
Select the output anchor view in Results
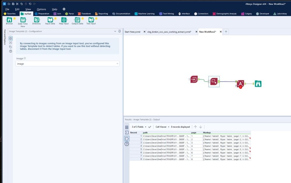(127, 139)
